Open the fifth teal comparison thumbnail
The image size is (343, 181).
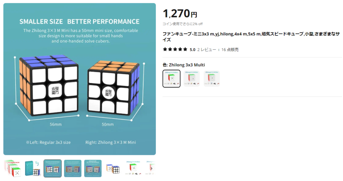pos(93,168)
